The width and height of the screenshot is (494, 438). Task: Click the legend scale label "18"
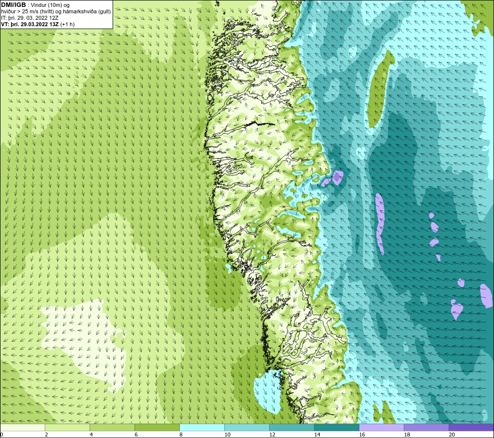click(x=407, y=435)
